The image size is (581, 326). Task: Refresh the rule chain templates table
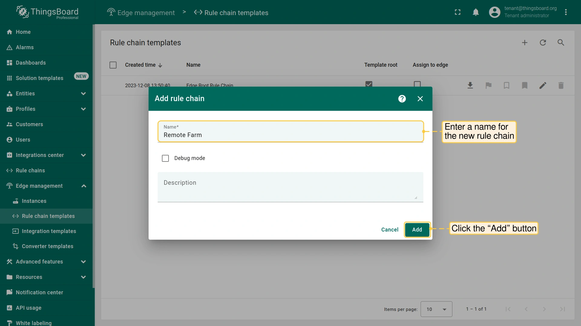[x=543, y=43]
